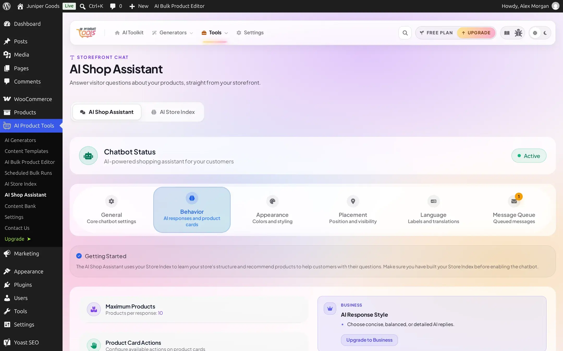Open the Behavior settings card
Screen dimensions: 563x351
[192, 210]
